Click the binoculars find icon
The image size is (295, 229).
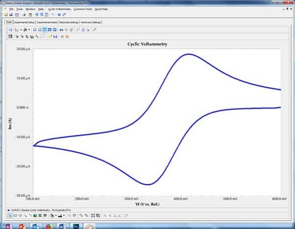coord(61,29)
